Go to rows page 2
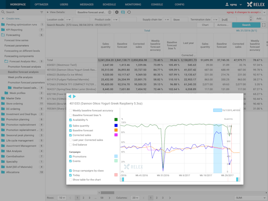The height and width of the screenshot is (201, 268). (x=83, y=198)
